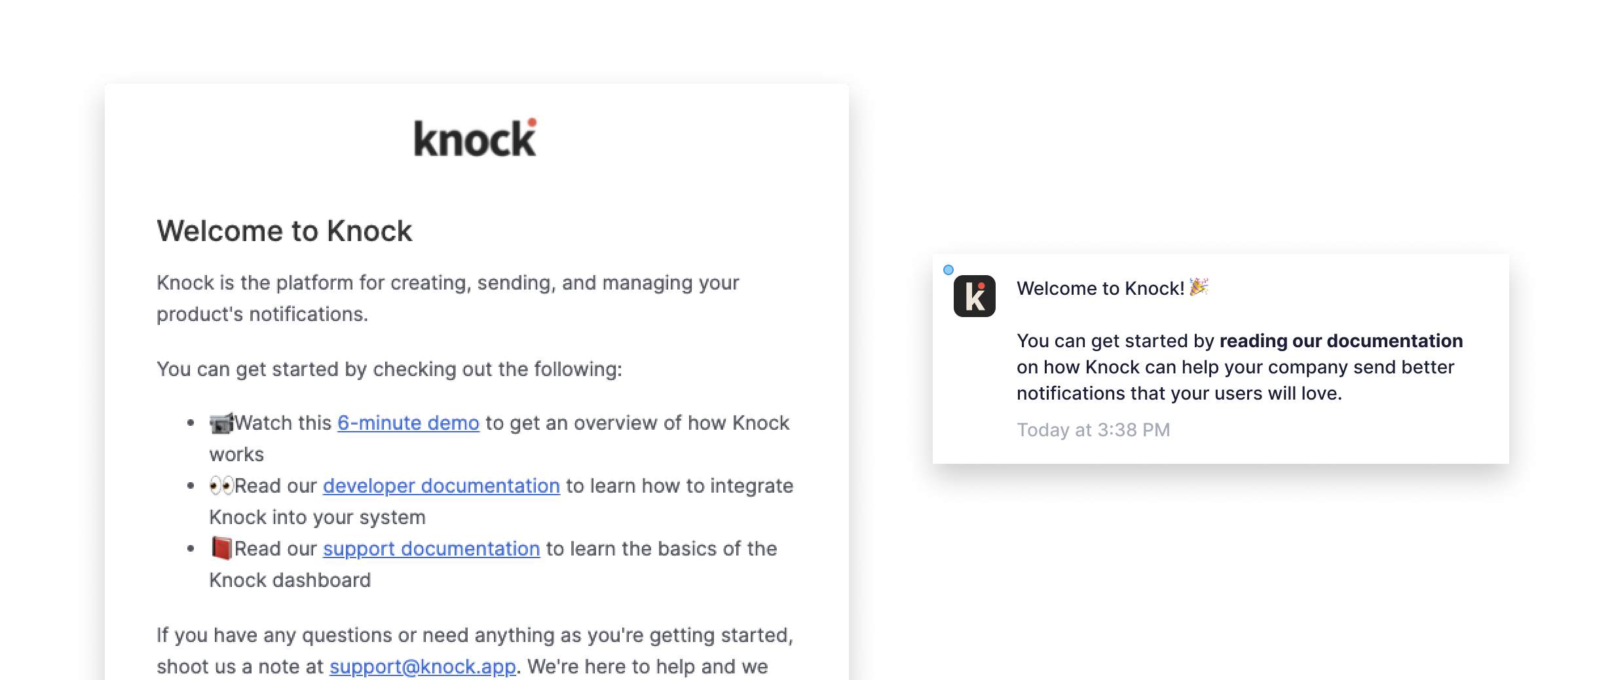Click the bold 'reading our documentation' text

point(1341,341)
